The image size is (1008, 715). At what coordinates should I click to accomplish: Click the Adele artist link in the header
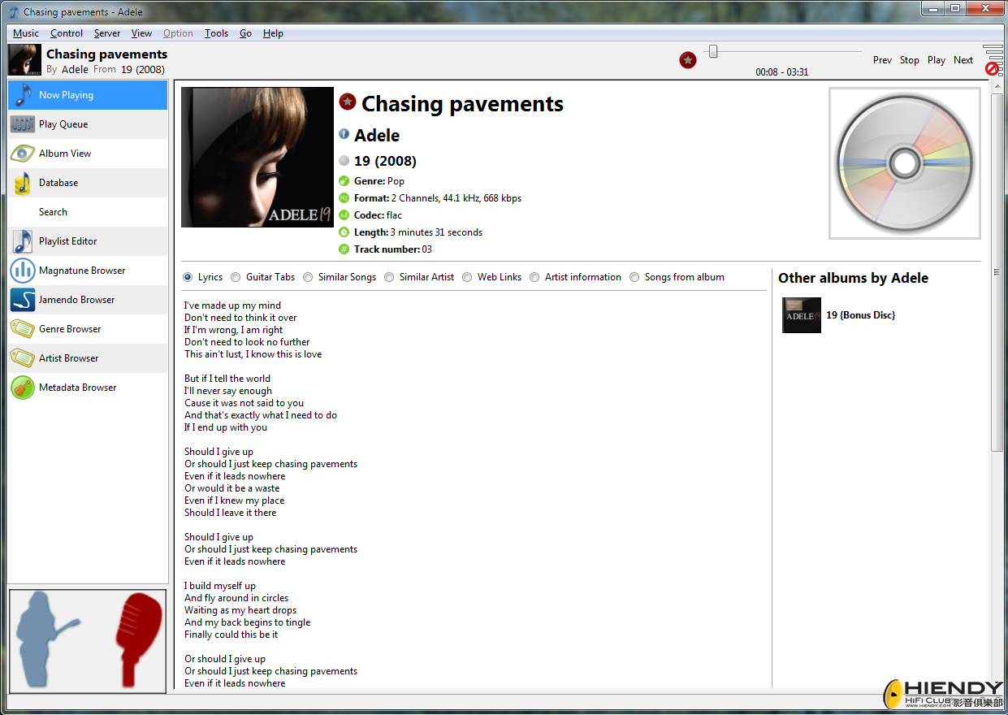[x=75, y=69]
